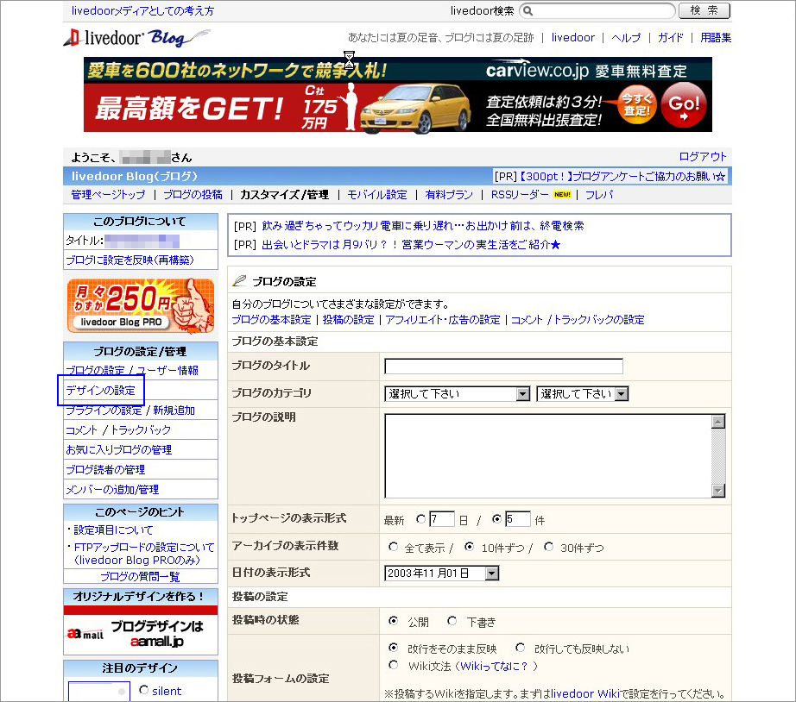Select the Wiki文法 radio option
Viewport: 796px width, 702px height.
(393, 665)
